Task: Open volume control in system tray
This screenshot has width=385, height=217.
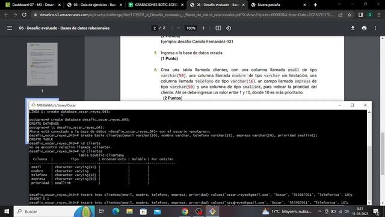Action: coord(346,212)
